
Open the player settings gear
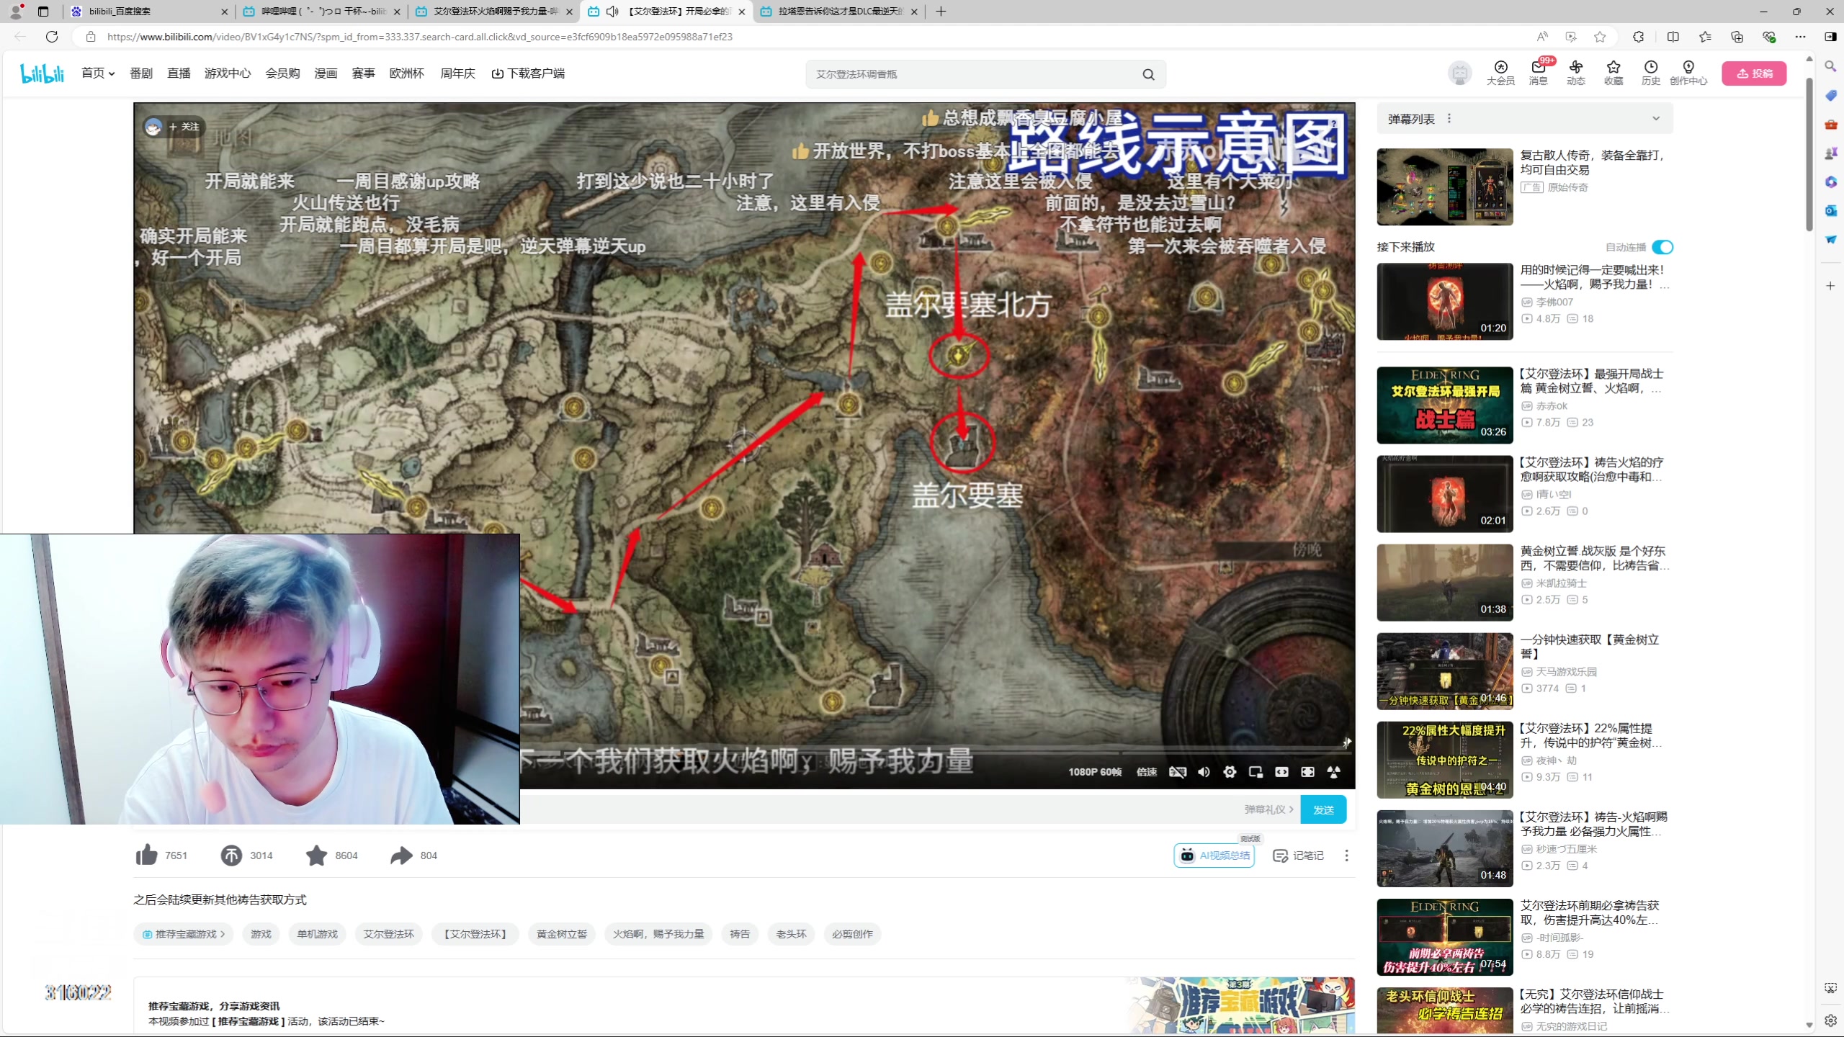tap(1230, 771)
